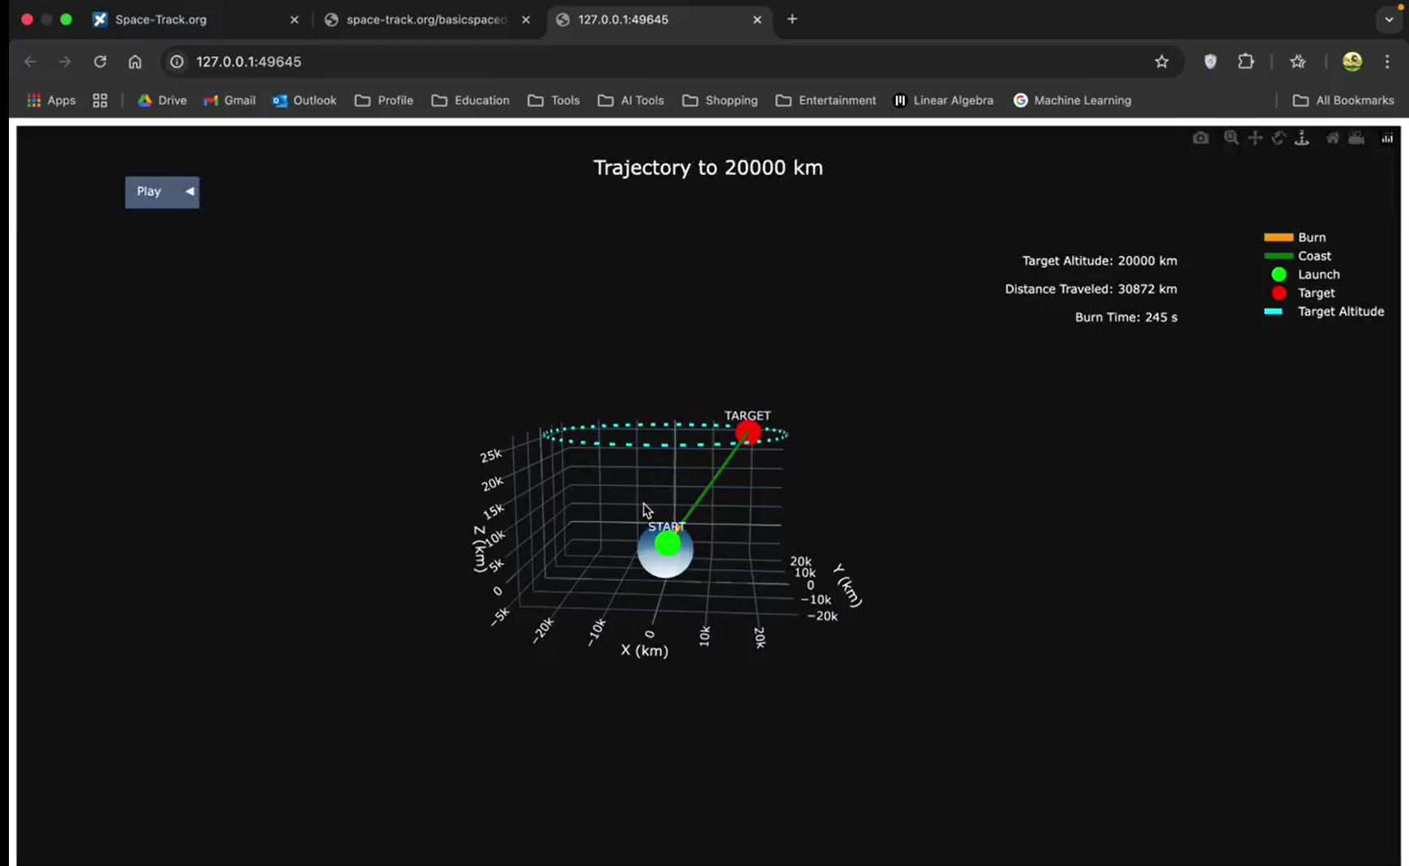1409x866 pixels.
Task: Click the 'Trajectory to 20000 km' title
Action: pos(708,168)
